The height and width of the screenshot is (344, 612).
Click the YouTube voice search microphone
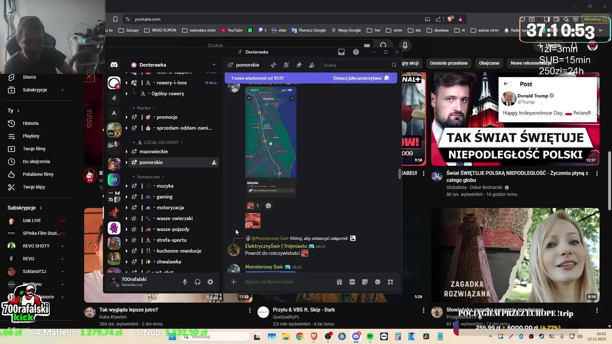[x=405, y=45]
